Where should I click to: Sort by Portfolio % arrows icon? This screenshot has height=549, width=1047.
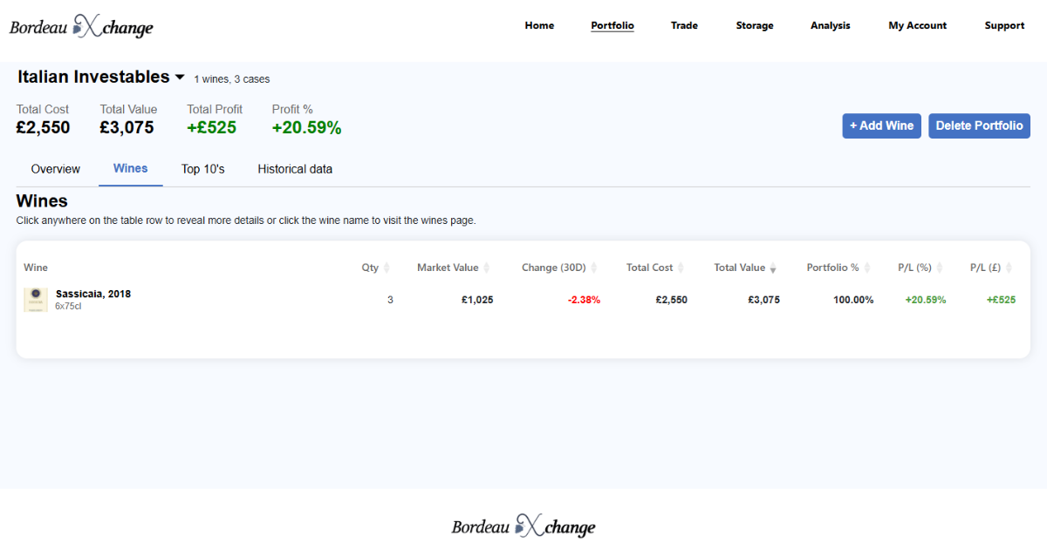(867, 268)
